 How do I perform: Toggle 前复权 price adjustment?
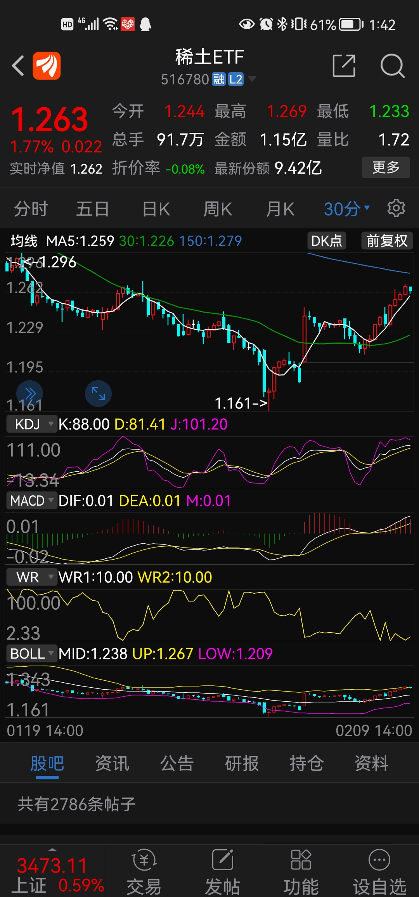387,241
